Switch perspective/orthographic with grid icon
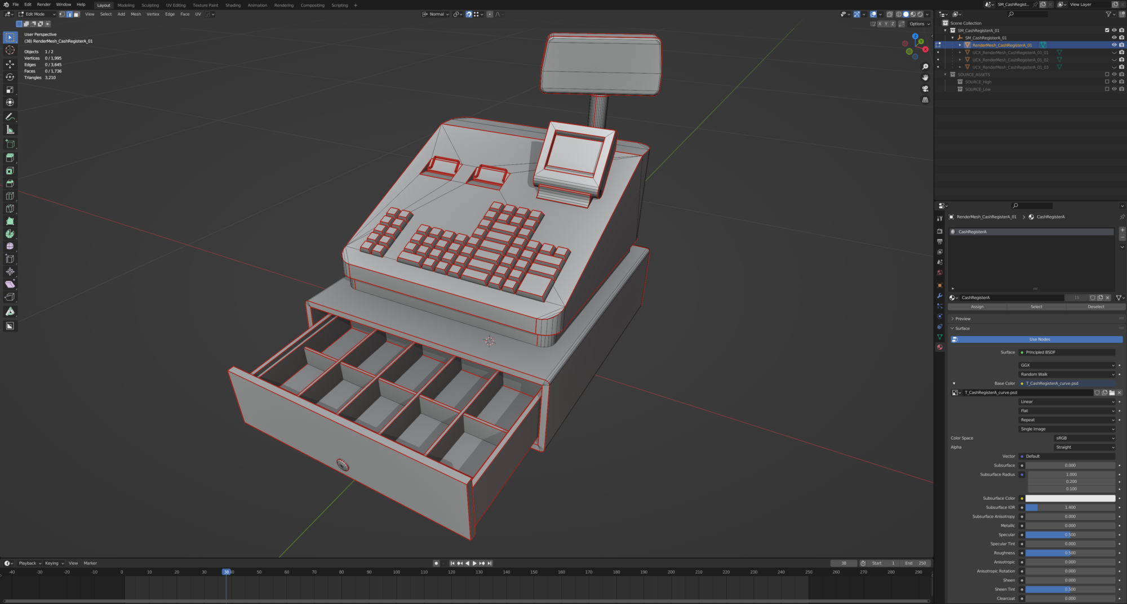 pos(925,100)
